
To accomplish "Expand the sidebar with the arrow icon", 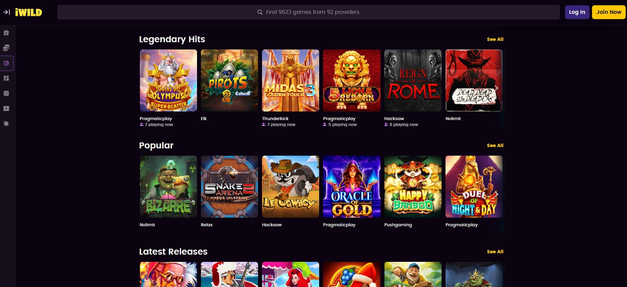I will [x=7, y=12].
